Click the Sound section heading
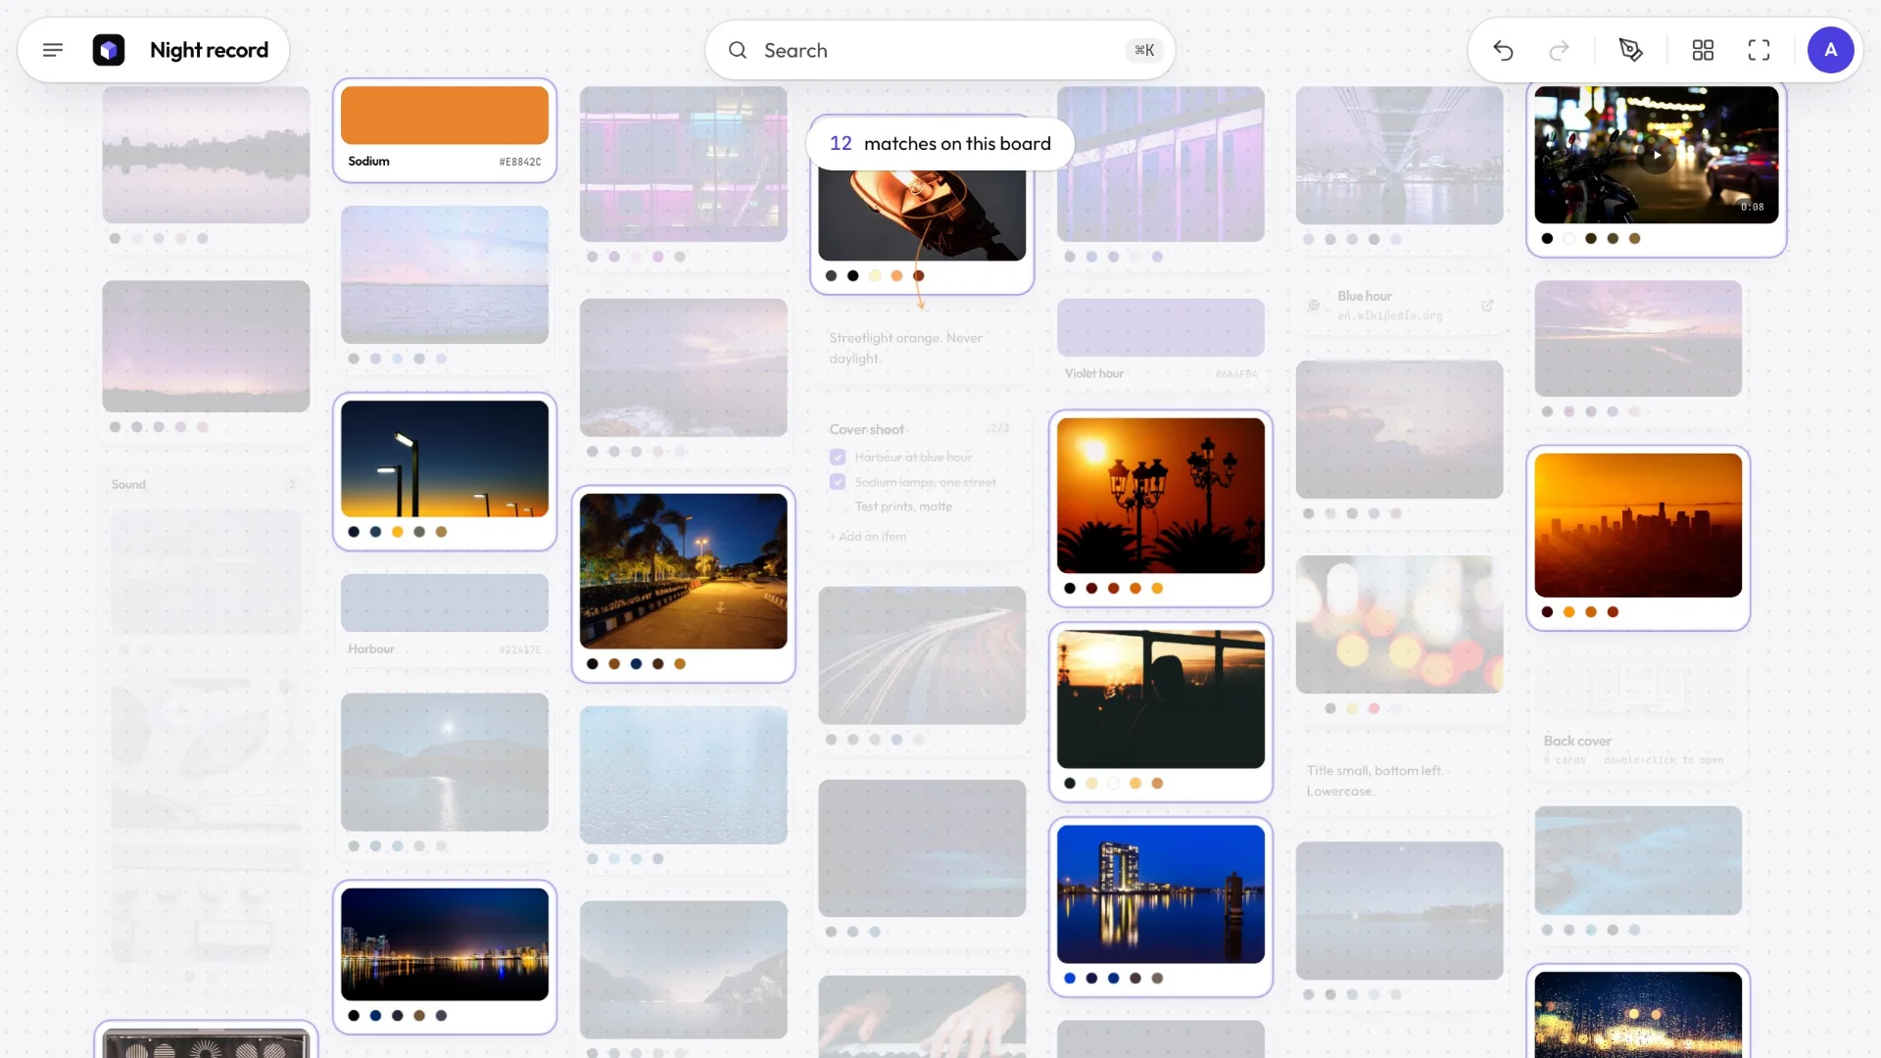 128,484
